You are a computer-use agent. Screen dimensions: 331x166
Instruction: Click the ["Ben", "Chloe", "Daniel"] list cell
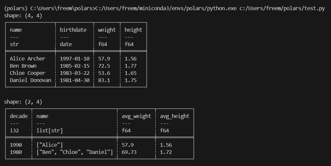click(x=75, y=152)
